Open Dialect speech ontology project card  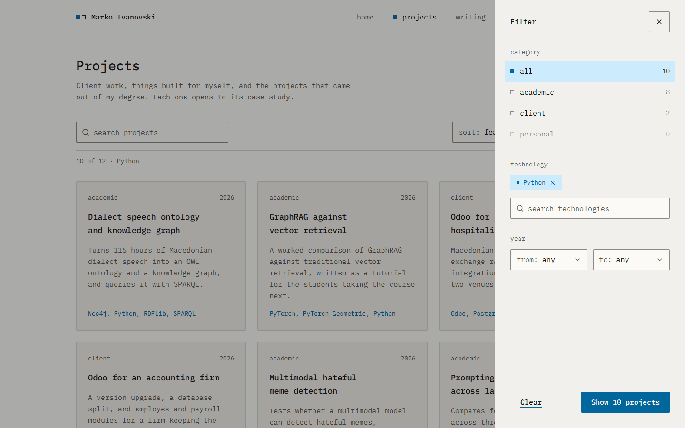[x=161, y=256]
